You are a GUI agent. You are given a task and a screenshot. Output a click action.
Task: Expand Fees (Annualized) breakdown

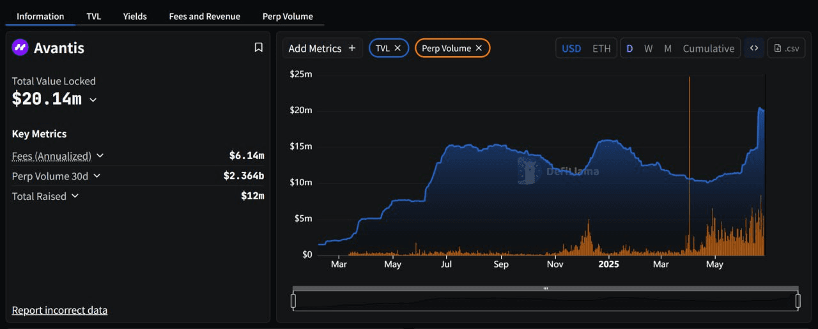[100, 156]
